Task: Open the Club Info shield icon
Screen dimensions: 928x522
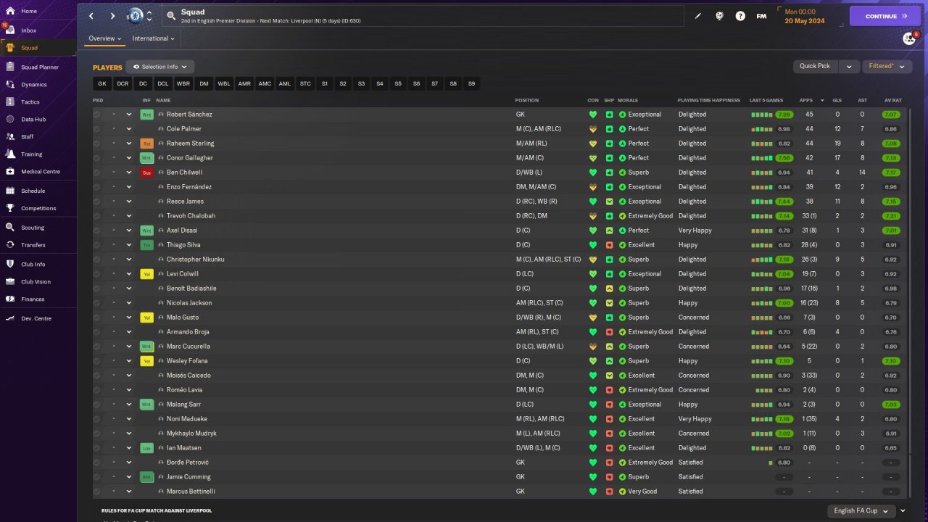Action: click(x=10, y=264)
